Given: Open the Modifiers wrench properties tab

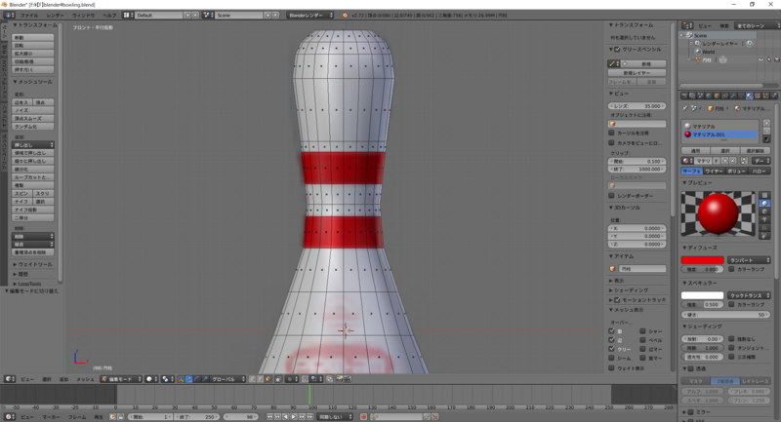Looking at the screenshot, I should pyautogui.click(x=733, y=96).
